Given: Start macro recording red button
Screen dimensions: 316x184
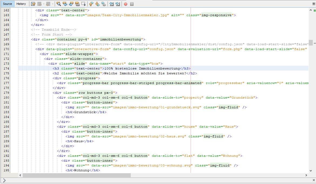Looking at the screenshot, I should [x=126, y=4].
